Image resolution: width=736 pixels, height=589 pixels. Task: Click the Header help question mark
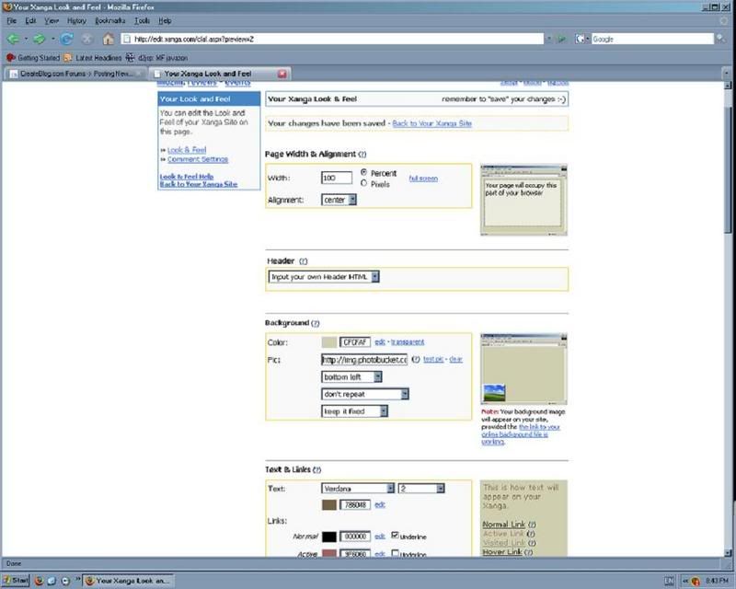click(304, 261)
